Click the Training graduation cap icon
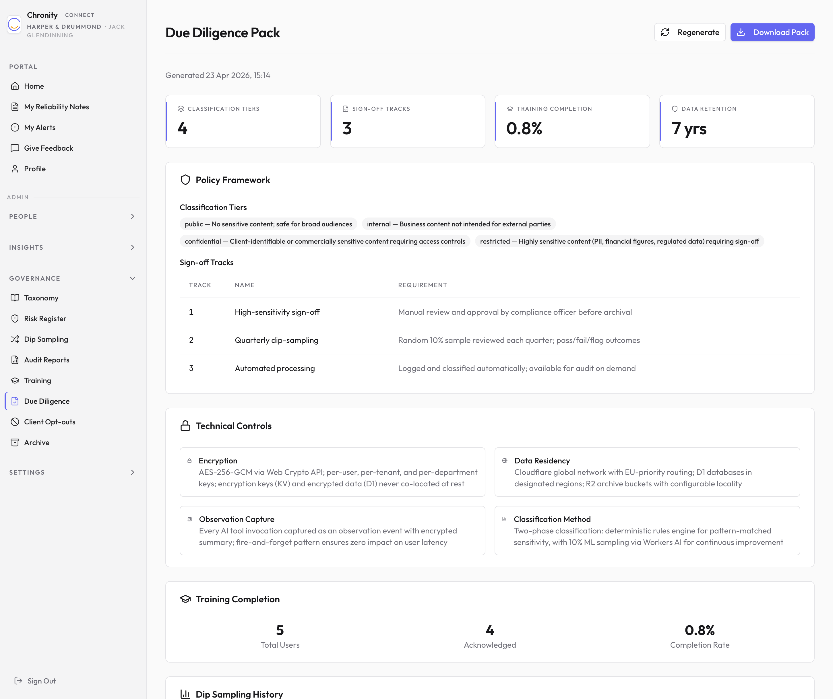833x699 pixels. click(15, 380)
